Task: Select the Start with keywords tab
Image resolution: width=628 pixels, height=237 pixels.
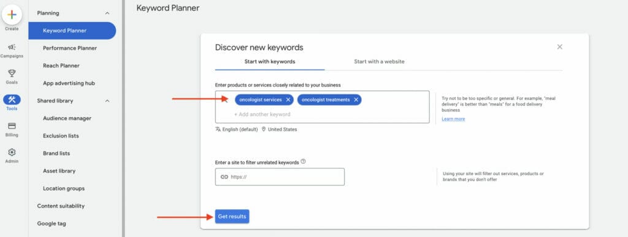Action: pos(270,62)
